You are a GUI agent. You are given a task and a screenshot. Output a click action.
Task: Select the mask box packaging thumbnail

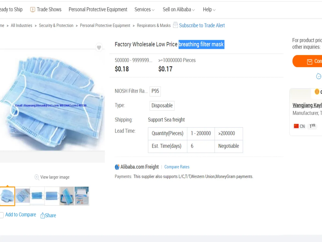pyautogui.click(x=82, y=196)
